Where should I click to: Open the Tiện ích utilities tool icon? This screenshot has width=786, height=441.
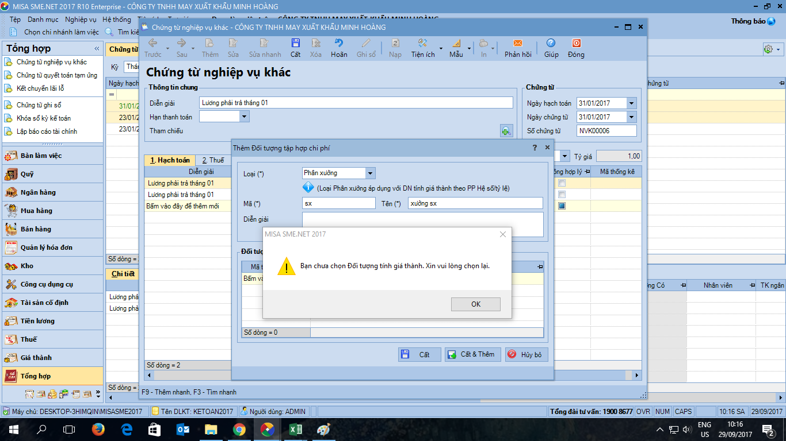click(422, 43)
